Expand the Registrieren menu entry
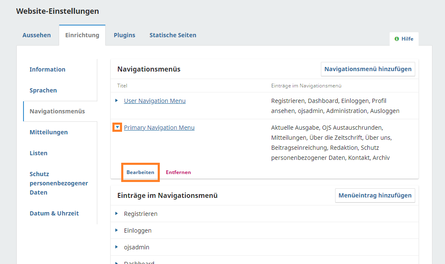This screenshot has height=264, width=445. 117,213
